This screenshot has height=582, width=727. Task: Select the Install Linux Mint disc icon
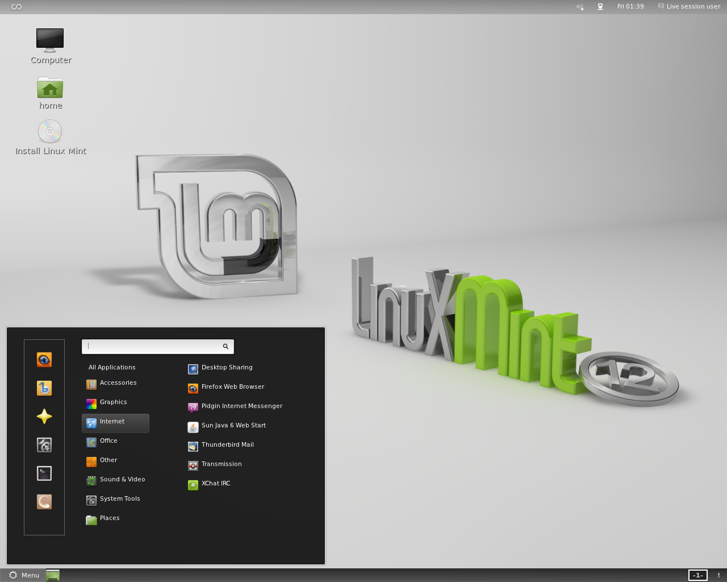point(51,138)
